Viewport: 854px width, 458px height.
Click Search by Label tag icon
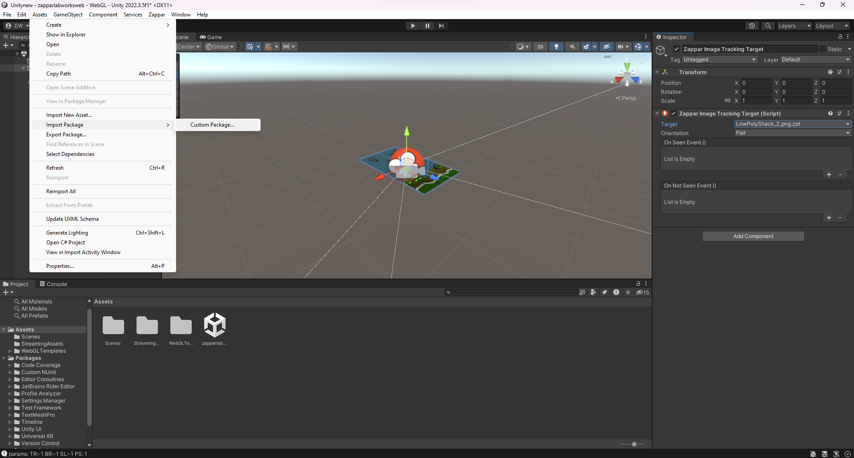click(x=604, y=292)
